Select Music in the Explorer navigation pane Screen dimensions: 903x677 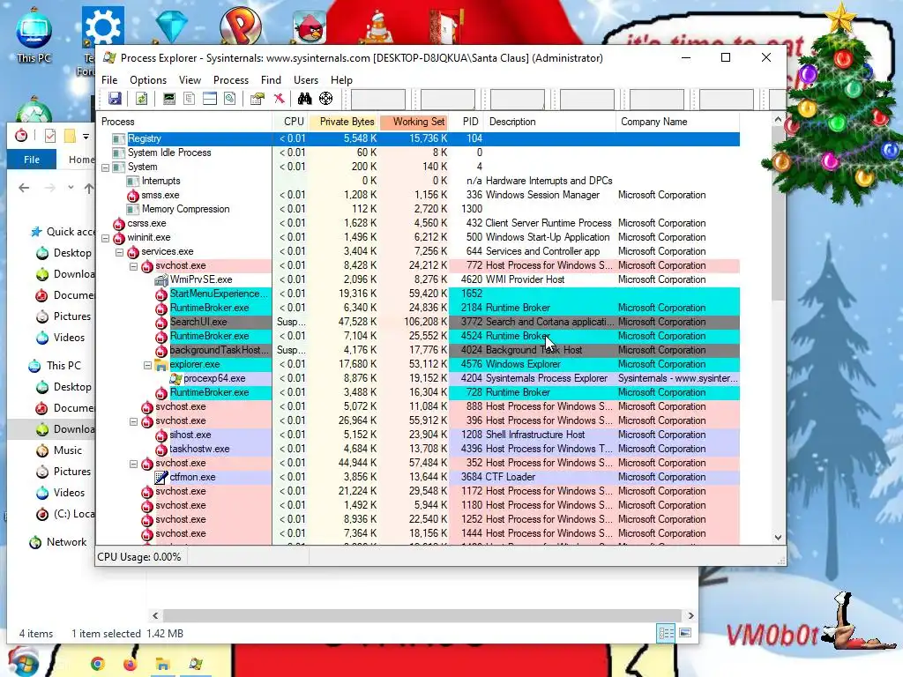point(67,450)
